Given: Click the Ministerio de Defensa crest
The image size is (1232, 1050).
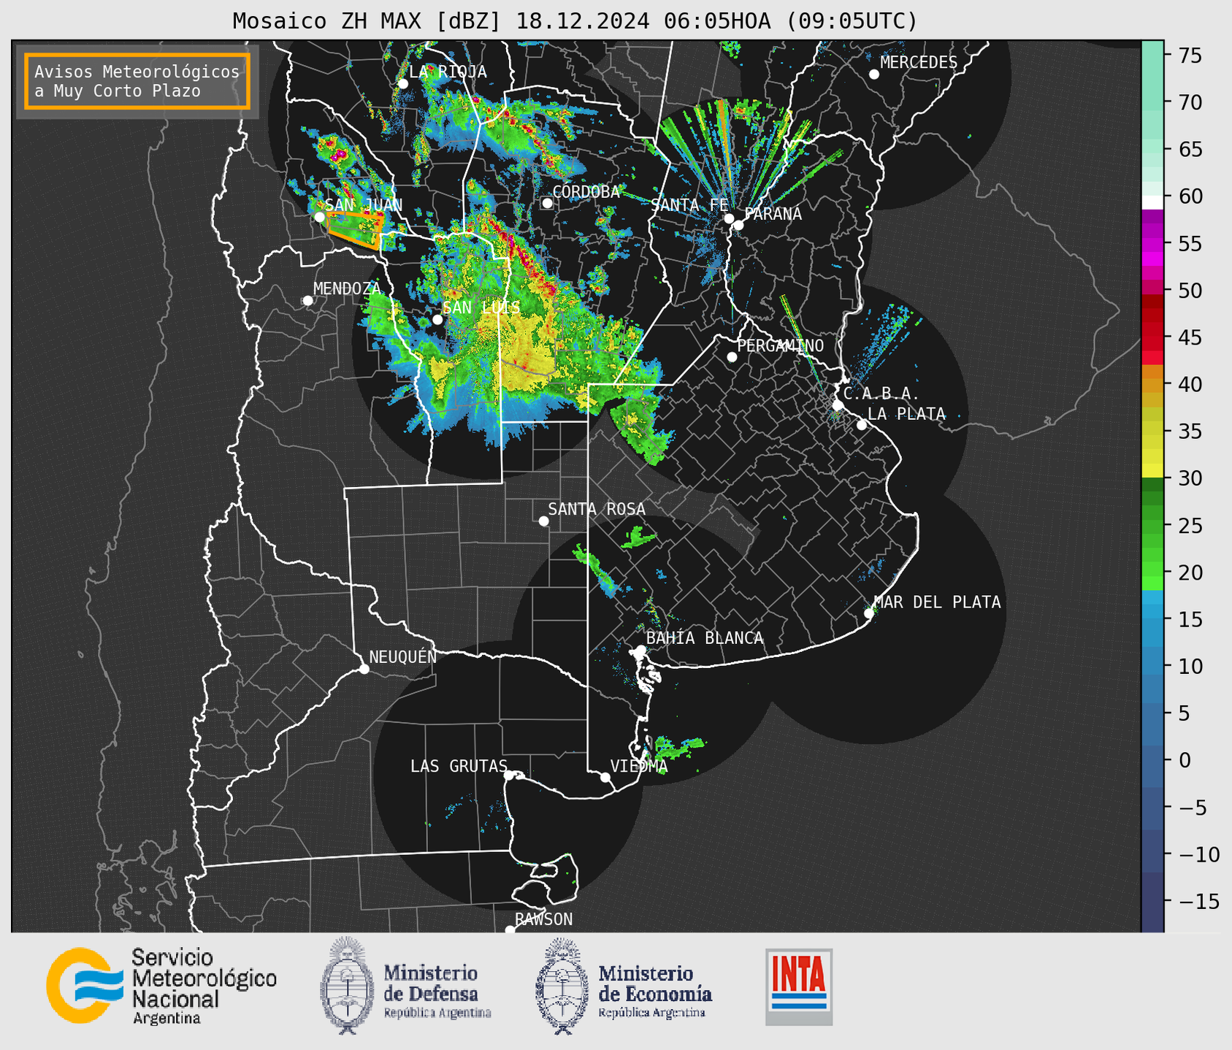Looking at the screenshot, I should click(x=348, y=985).
